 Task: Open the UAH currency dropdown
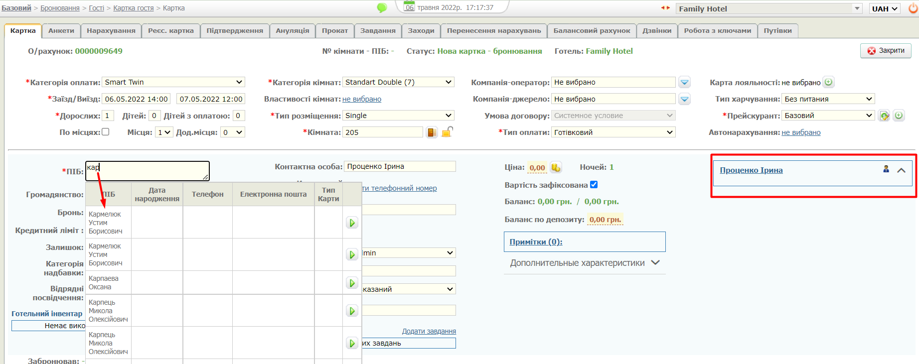pyautogui.click(x=884, y=8)
